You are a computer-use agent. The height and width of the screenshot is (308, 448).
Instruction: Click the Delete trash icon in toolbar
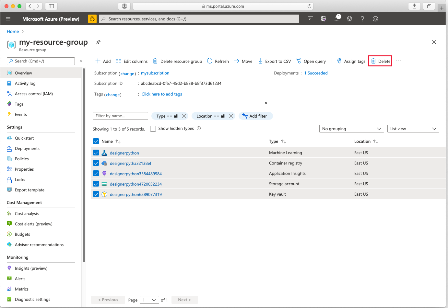tap(373, 61)
